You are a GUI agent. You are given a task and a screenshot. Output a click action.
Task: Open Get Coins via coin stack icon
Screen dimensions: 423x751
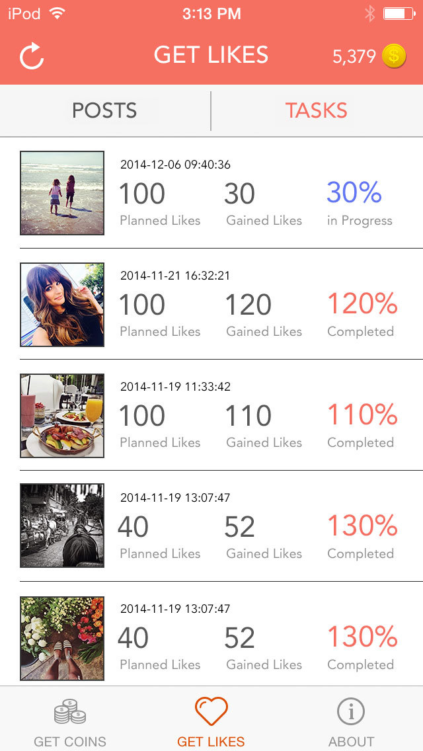click(x=70, y=712)
